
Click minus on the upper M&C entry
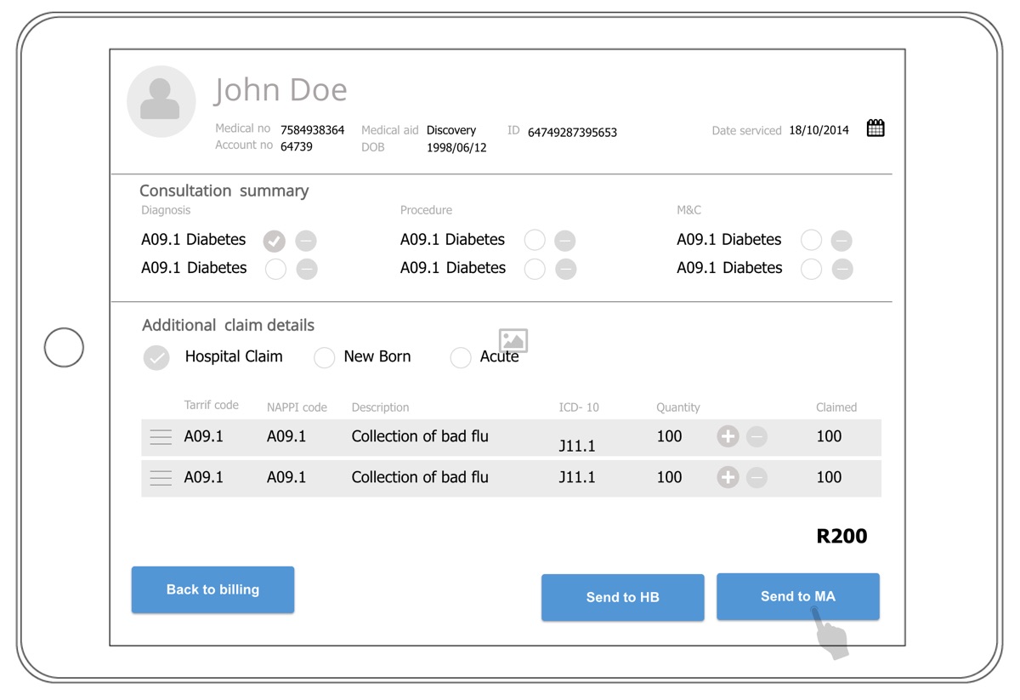tap(841, 241)
